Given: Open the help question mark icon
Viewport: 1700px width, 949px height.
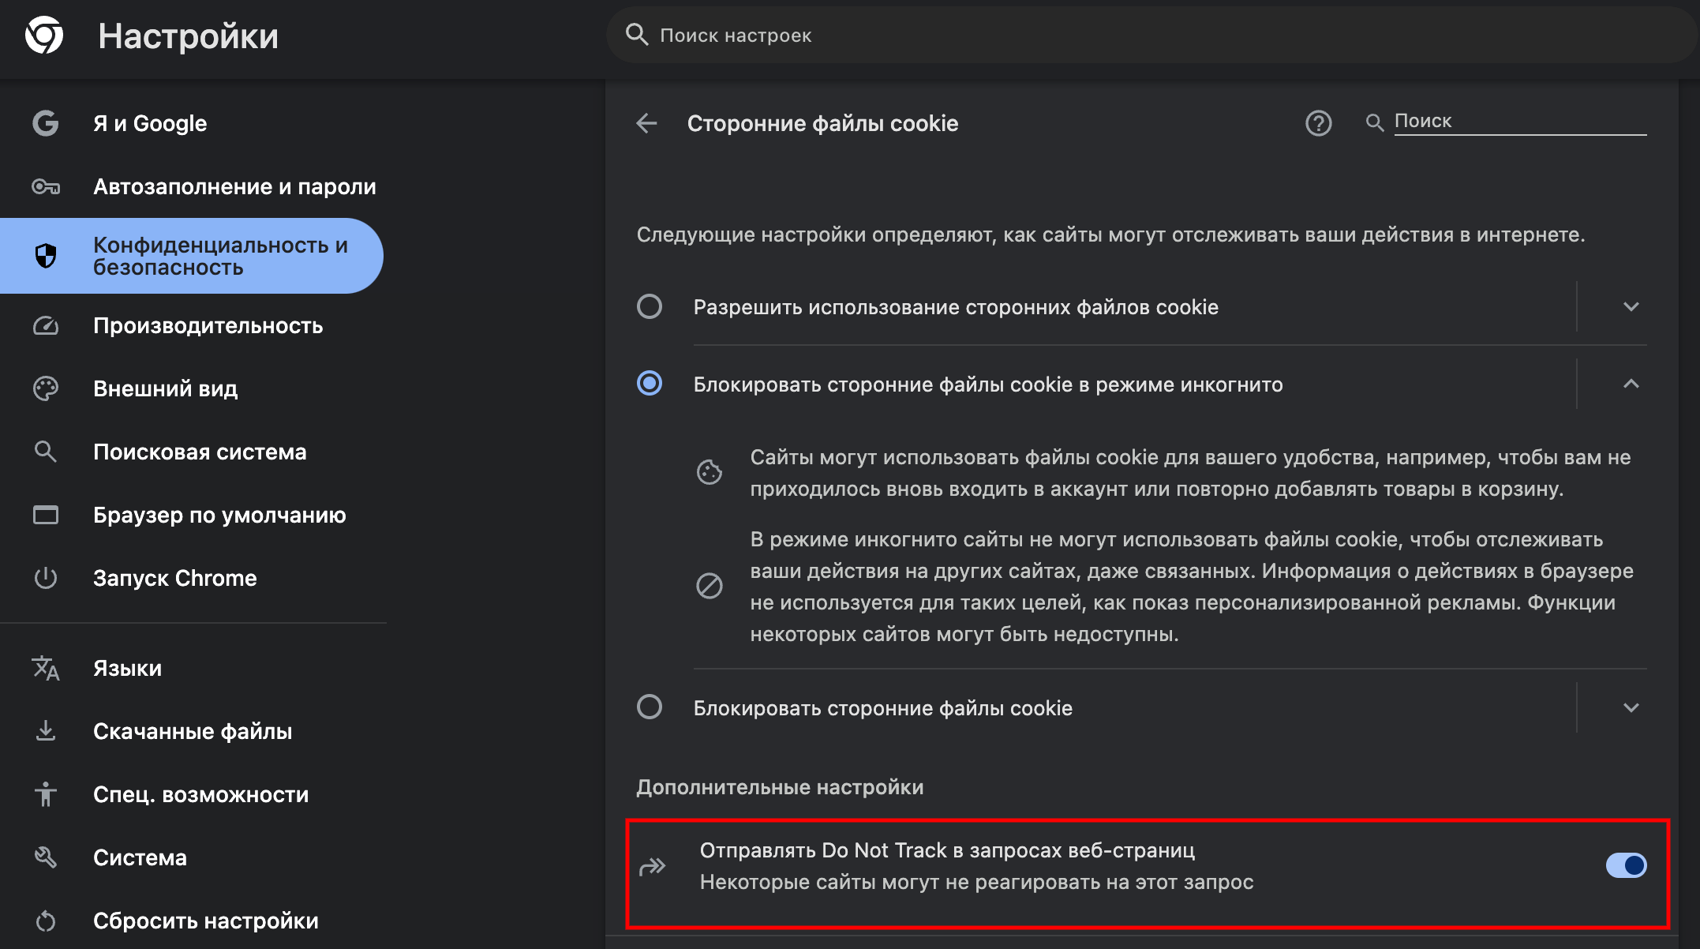Looking at the screenshot, I should (1318, 123).
